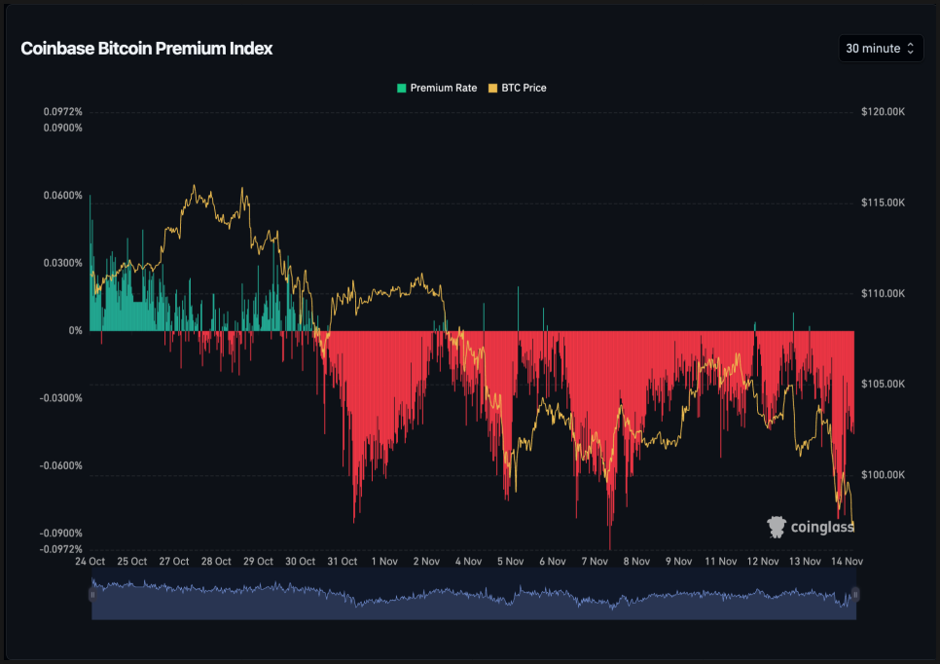Viewport: 940px width, 664px height.
Task: Click the $120.00K price axis label
Action: click(x=883, y=112)
